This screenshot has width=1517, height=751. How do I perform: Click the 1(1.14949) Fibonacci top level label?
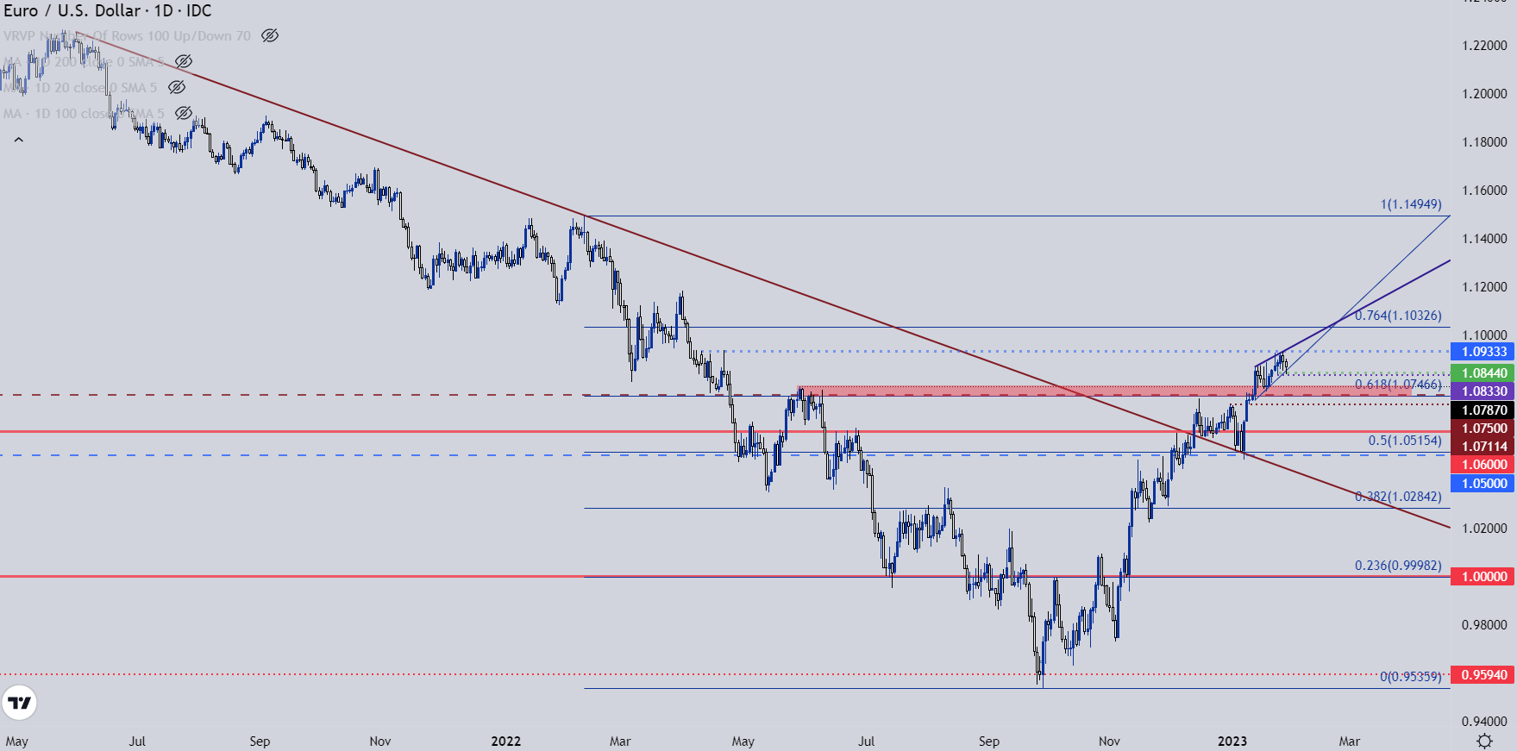click(1411, 205)
